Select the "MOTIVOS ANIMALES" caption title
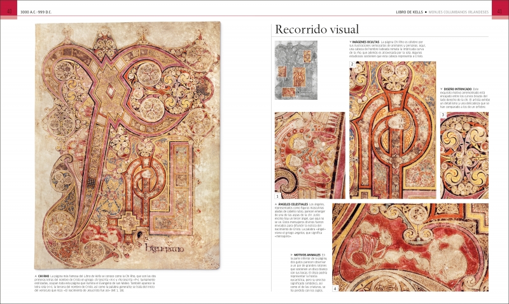This screenshot has height=304, width=509. pyautogui.click(x=307, y=255)
